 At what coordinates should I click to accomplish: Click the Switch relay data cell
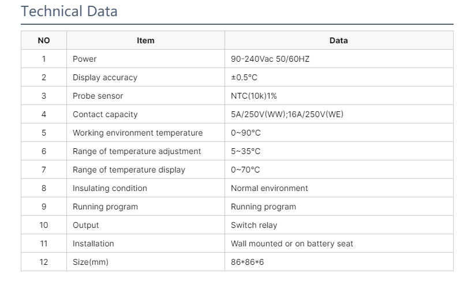(x=254, y=225)
